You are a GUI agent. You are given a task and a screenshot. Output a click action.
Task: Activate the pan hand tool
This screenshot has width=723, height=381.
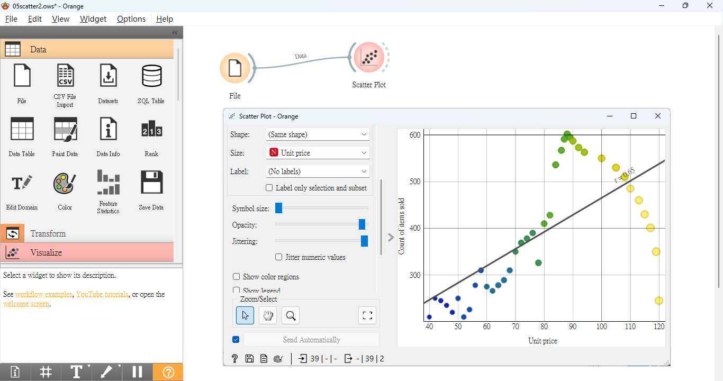click(x=268, y=316)
